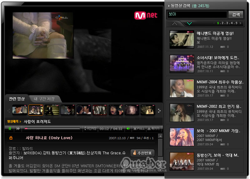Click the genre text 발라드

(27, 149)
